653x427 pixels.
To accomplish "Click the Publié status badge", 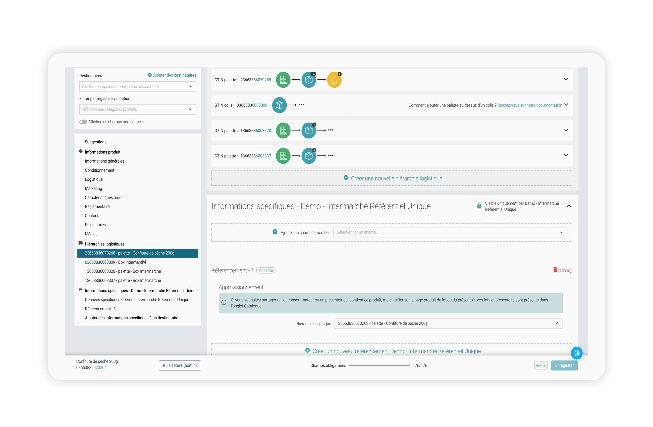I will click(x=541, y=365).
